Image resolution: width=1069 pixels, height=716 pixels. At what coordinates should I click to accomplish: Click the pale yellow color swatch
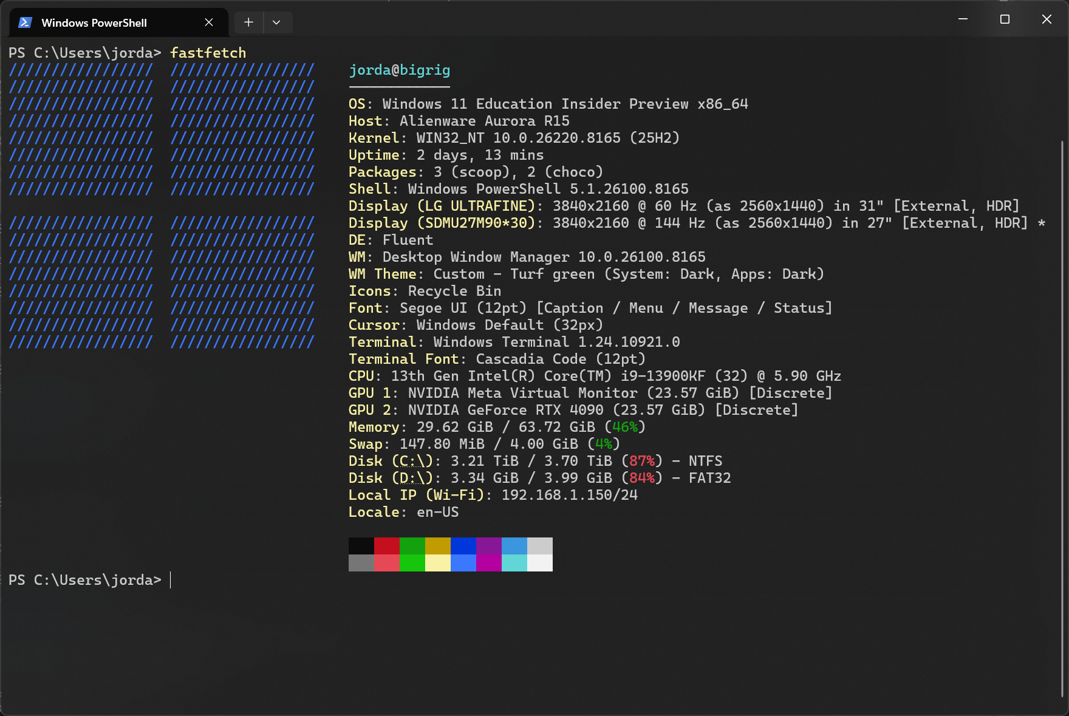click(x=438, y=563)
